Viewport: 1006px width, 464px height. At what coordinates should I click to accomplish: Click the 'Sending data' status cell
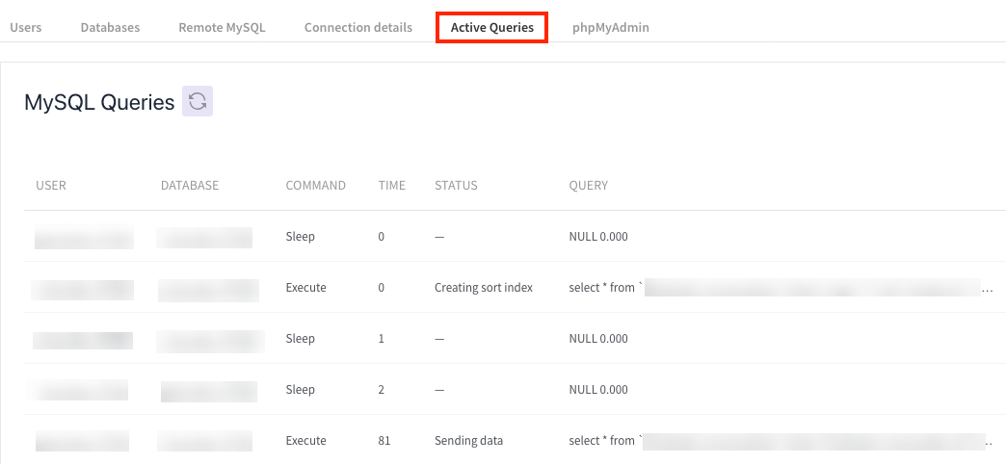pos(468,440)
